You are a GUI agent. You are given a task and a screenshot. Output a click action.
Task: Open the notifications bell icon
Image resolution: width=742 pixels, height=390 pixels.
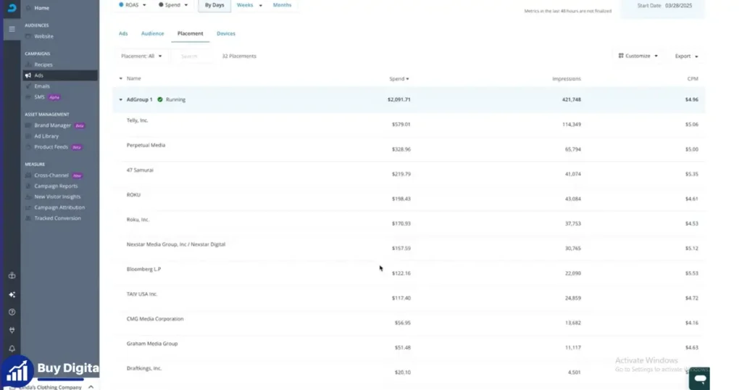(12, 349)
